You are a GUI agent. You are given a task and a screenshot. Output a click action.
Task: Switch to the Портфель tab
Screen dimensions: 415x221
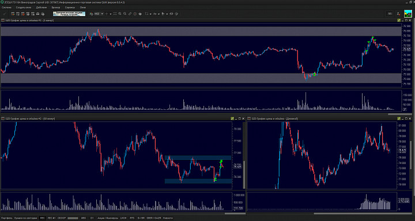pos(6,218)
